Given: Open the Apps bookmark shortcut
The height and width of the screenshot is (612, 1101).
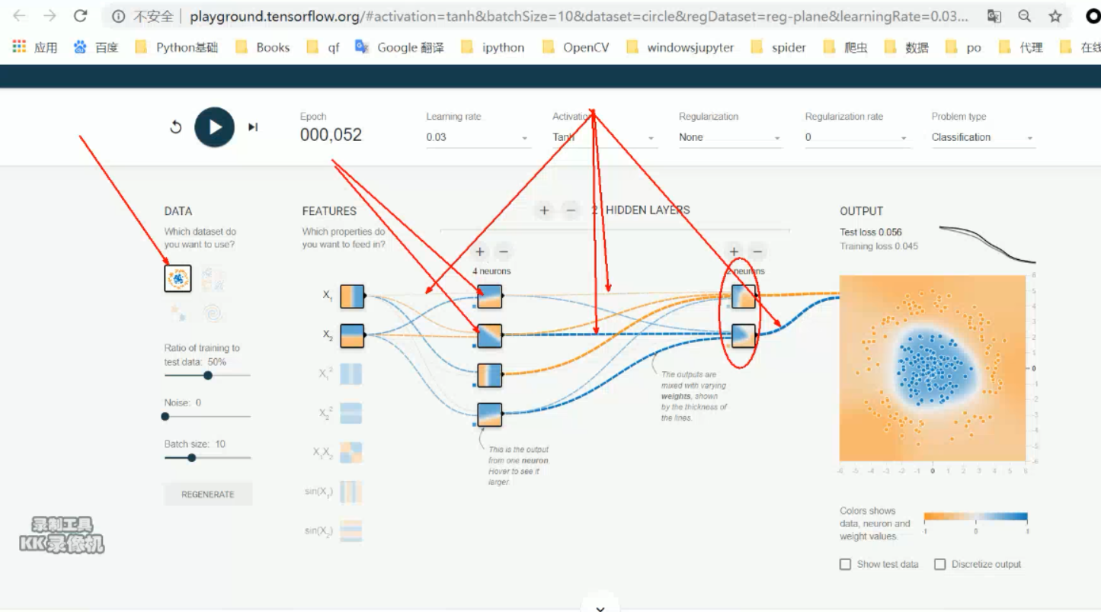Looking at the screenshot, I should [35, 47].
